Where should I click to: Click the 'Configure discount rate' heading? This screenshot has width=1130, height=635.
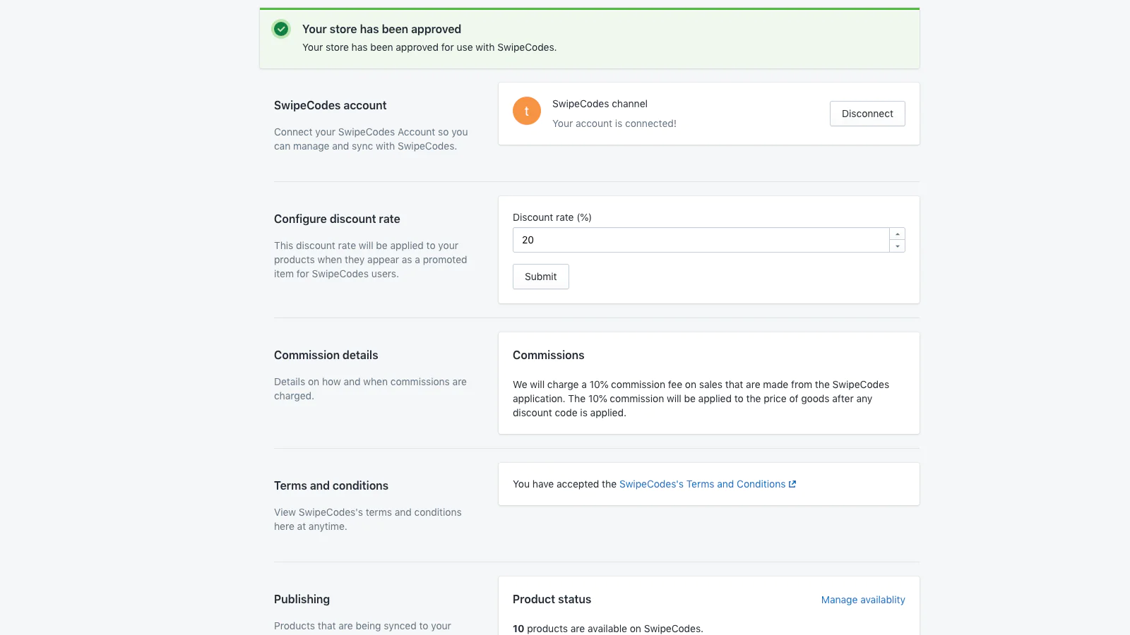click(337, 219)
